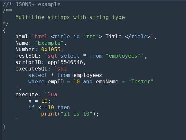
Task: Click the opening brace of the object
Action: click(4, 30)
